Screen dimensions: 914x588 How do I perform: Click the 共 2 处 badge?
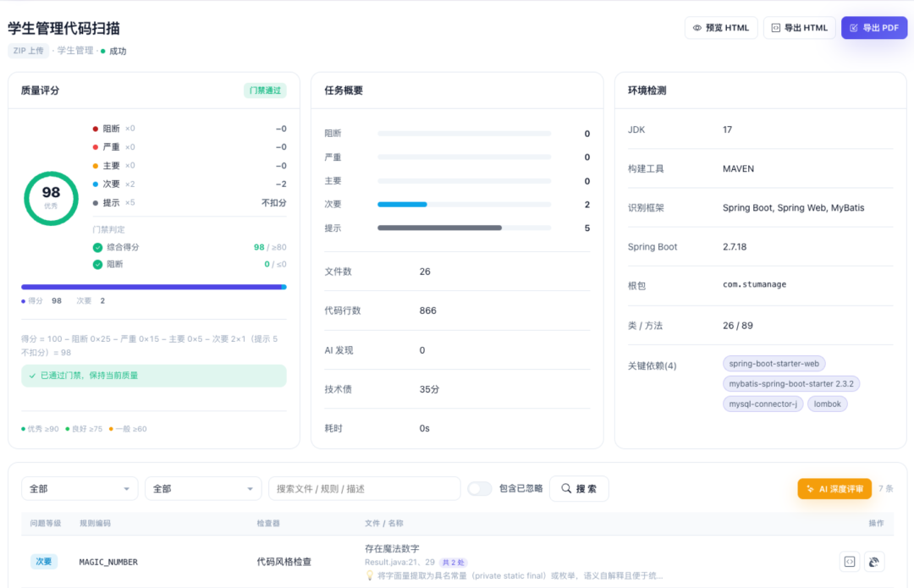point(453,563)
